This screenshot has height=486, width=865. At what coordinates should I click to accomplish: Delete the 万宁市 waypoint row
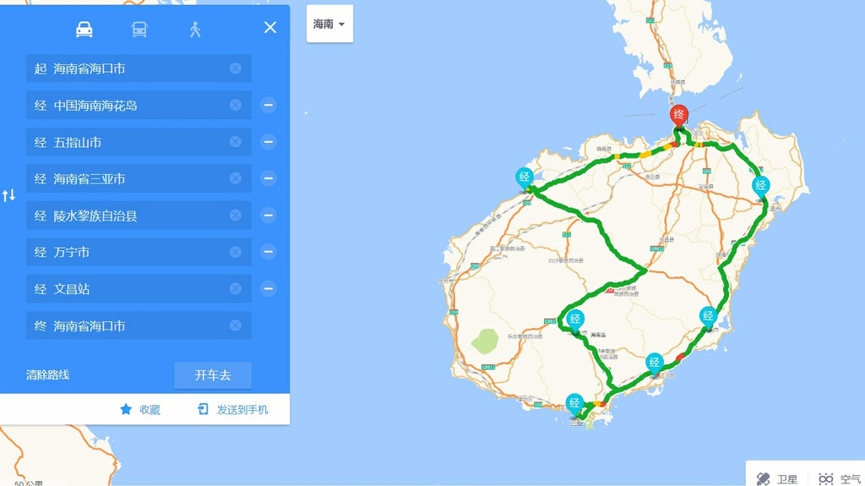pos(268,252)
